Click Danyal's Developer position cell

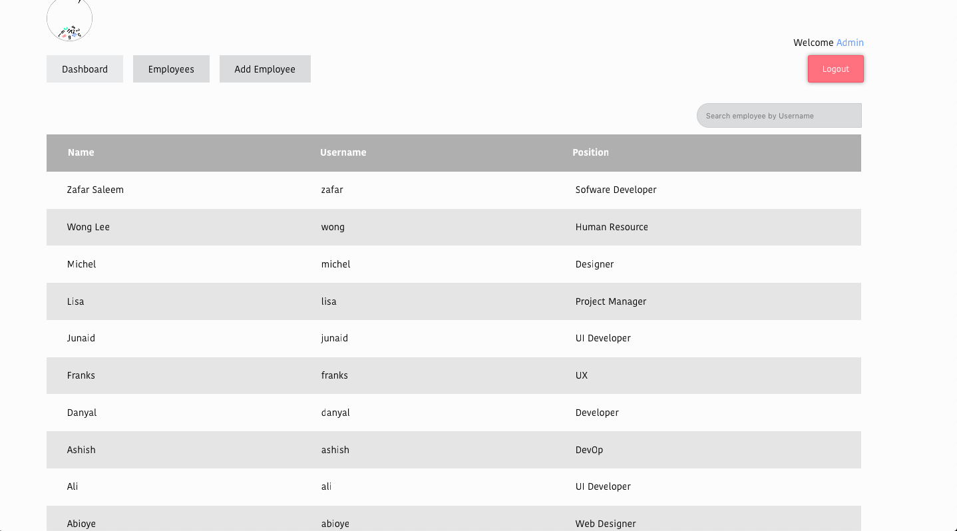[x=597, y=413]
